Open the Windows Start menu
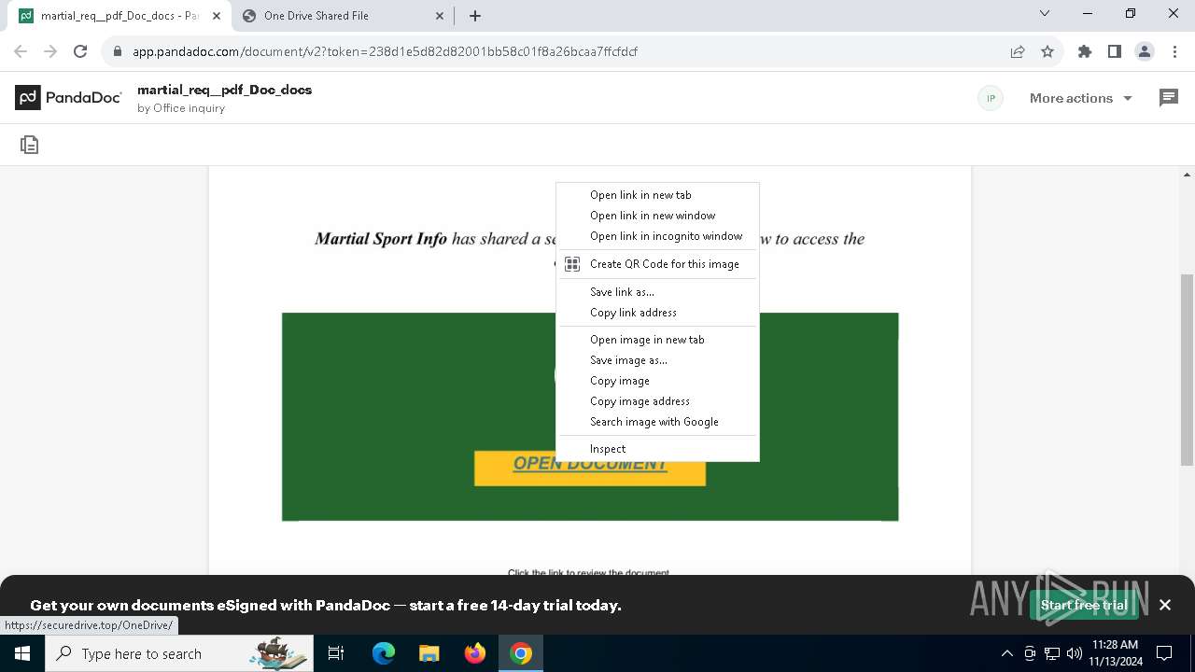The image size is (1195, 672). (22, 653)
